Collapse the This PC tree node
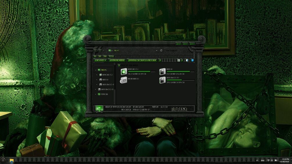Screen dimensions: 292x164 [x=96, y=70]
